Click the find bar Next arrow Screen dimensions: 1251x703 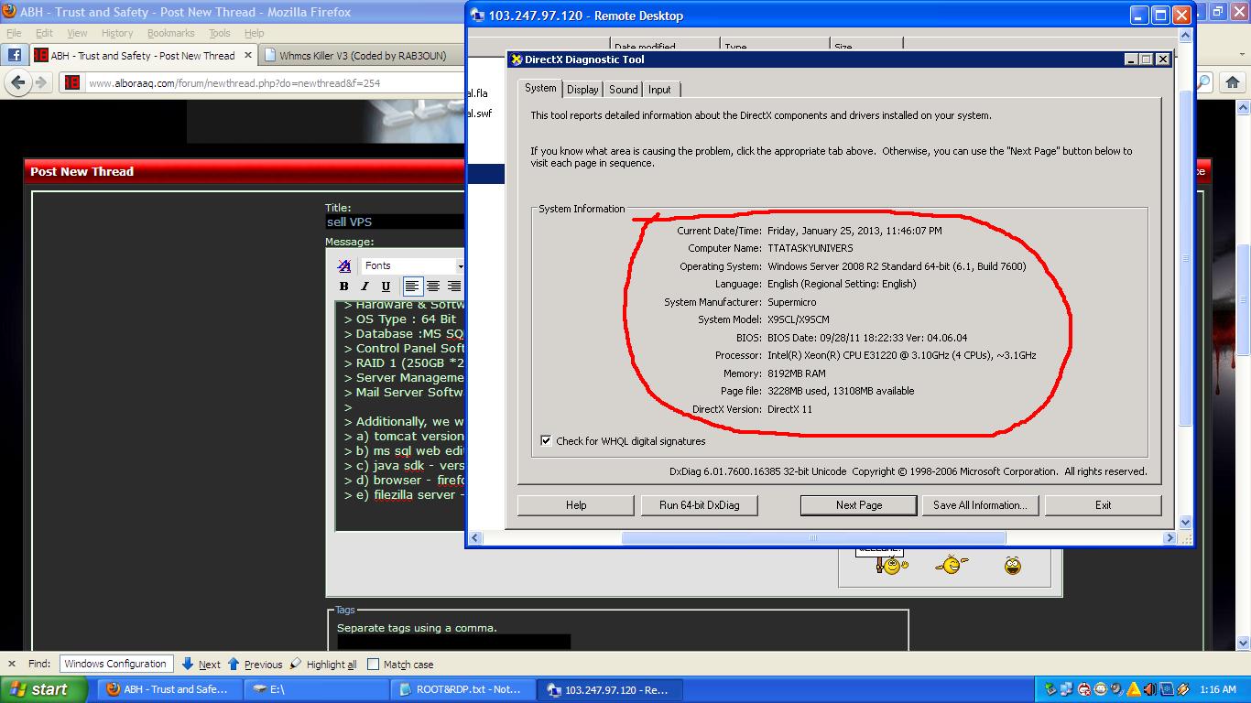coord(201,665)
